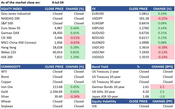Click the EURUSD close price 1.0812

click(144, 14)
